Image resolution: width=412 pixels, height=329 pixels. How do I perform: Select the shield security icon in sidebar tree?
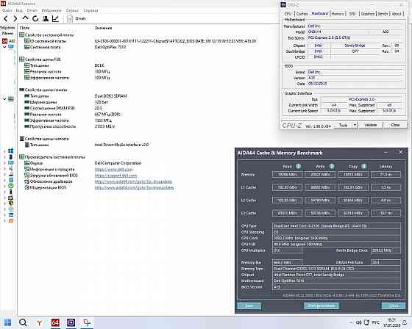click(x=11, y=203)
